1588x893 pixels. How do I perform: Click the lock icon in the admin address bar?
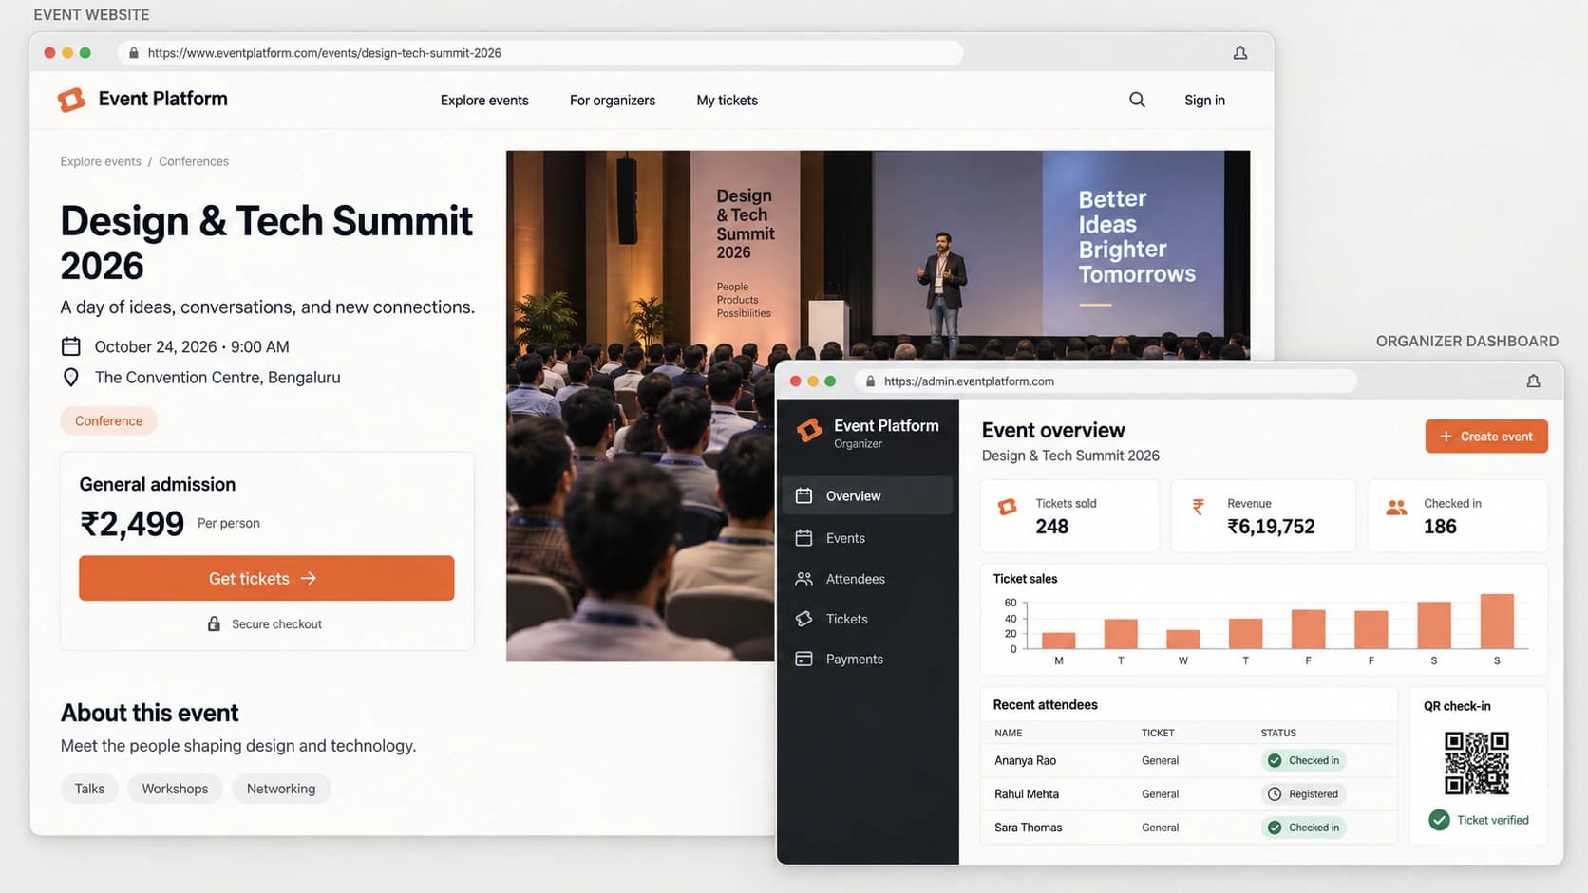pos(870,381)
